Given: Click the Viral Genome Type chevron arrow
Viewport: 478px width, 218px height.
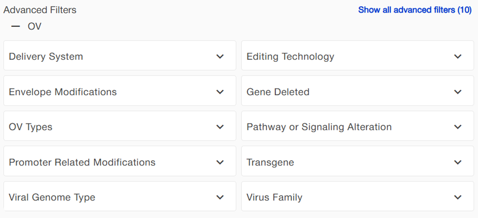Looking at the screenshot, I should (220, 197).
